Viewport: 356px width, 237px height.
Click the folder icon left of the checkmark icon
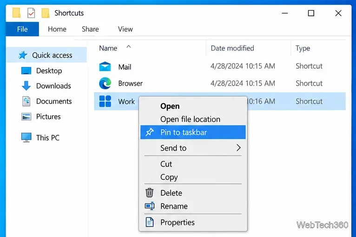(x=17, y=13)
